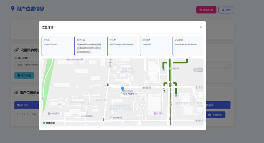The image size is (264, 143).
Task: Click the red logout button behind dialog
Action: point(206,10)
